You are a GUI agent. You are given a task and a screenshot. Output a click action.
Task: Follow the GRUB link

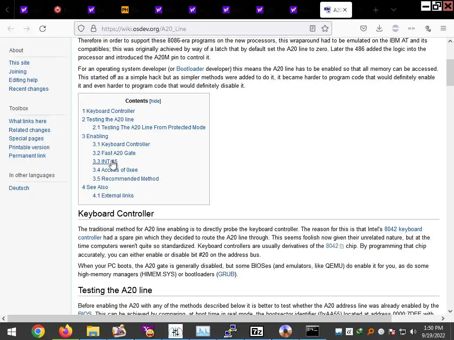click(226, 274)
